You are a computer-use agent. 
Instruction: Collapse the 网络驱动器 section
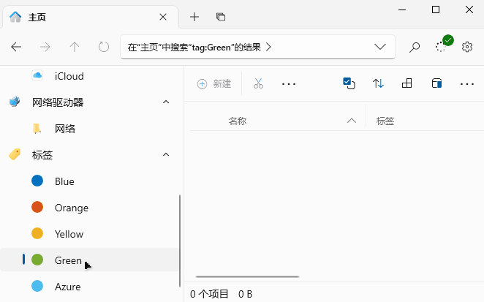[166, 102]
